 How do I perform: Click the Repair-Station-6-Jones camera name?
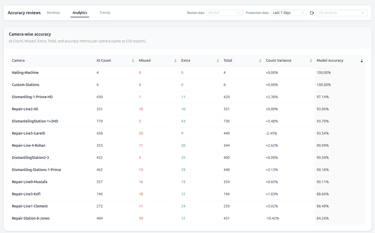(30, 218)
